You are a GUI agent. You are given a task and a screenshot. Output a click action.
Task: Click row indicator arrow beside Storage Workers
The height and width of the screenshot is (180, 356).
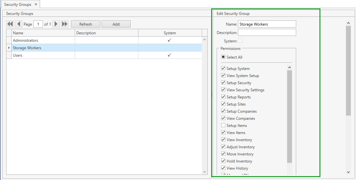coord(9,48)
